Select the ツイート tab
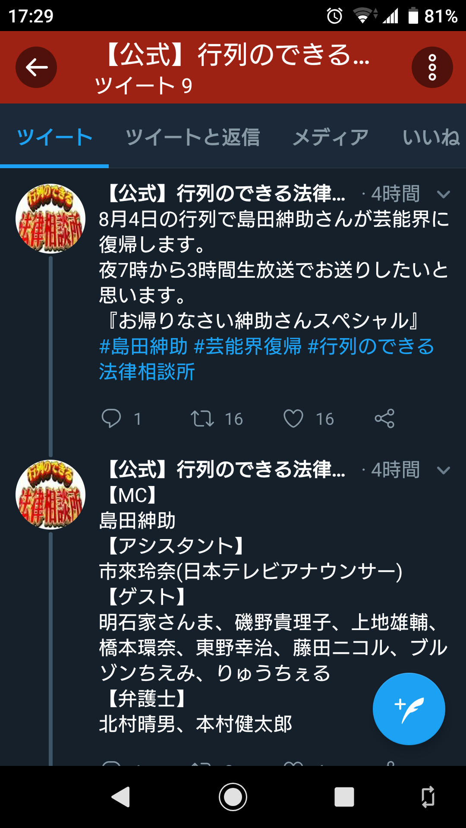Screen dimensions: 466x828 coord(54,138)
